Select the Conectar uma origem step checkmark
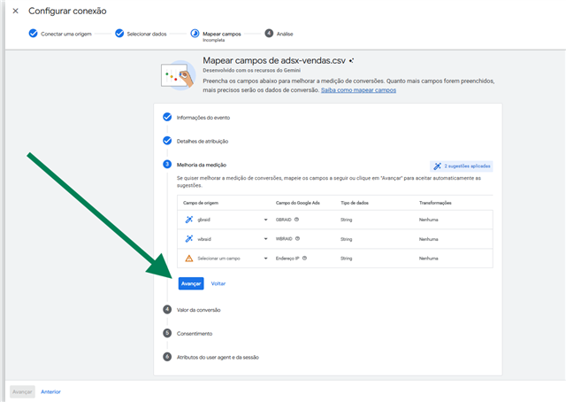Screen dimensions: 566x402 coord(34,34)
